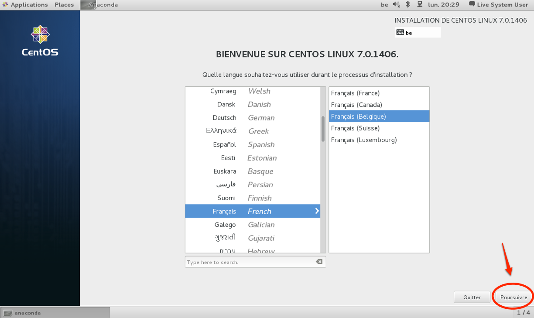
Task: Click the Quitter button
Action: [x=472, y=297]
